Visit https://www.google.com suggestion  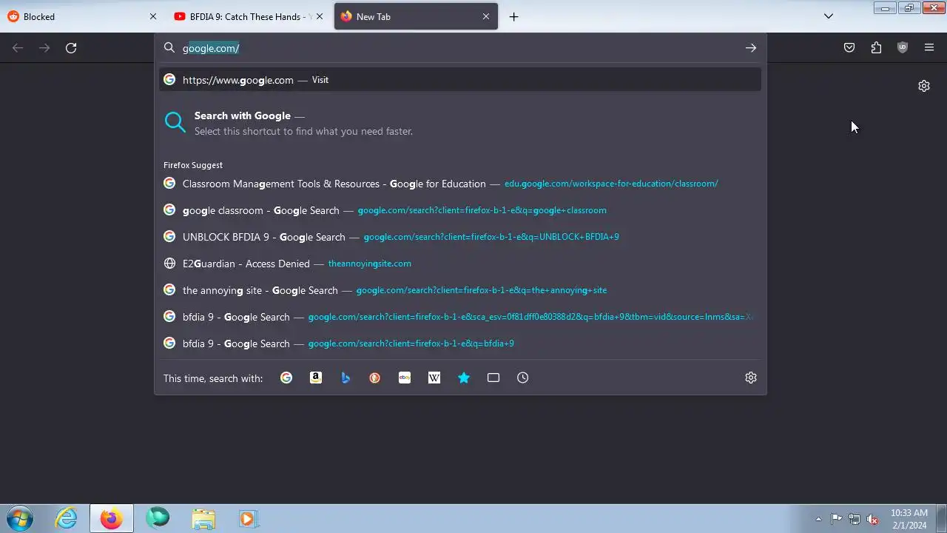tap(460, 80)
